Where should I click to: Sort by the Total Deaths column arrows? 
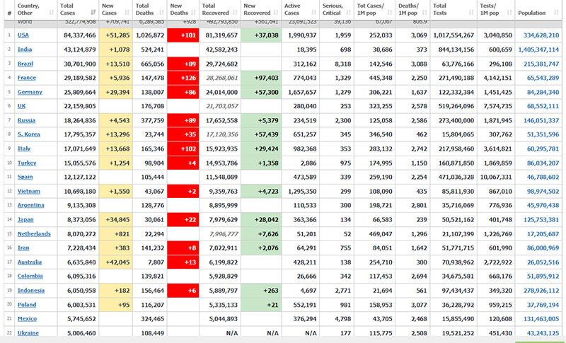(161, 13)
